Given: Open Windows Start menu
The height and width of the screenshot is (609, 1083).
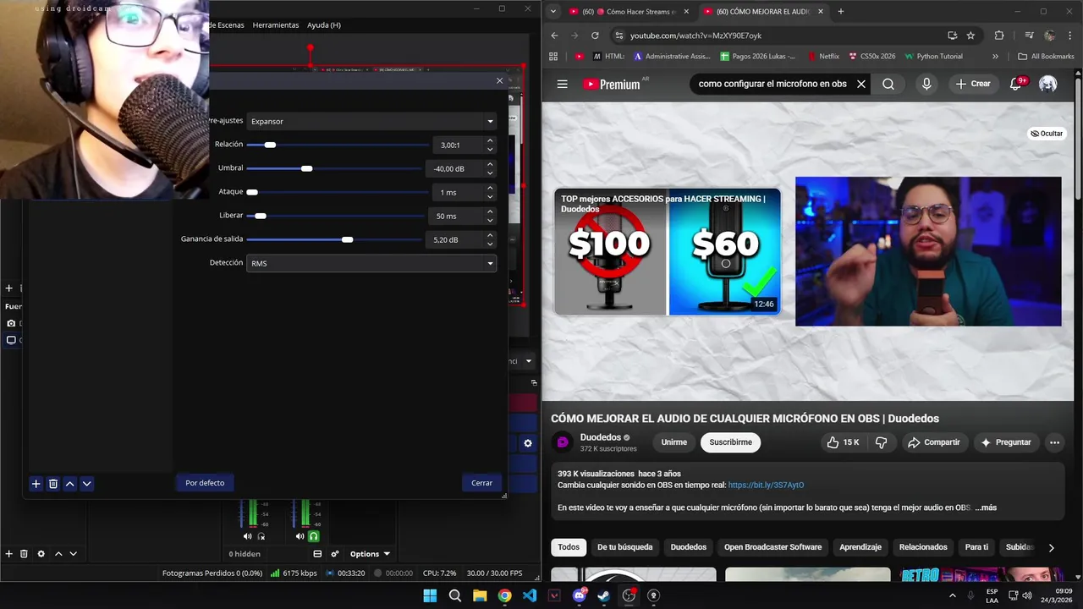Looking at the screenshot, I should point(430,595).
